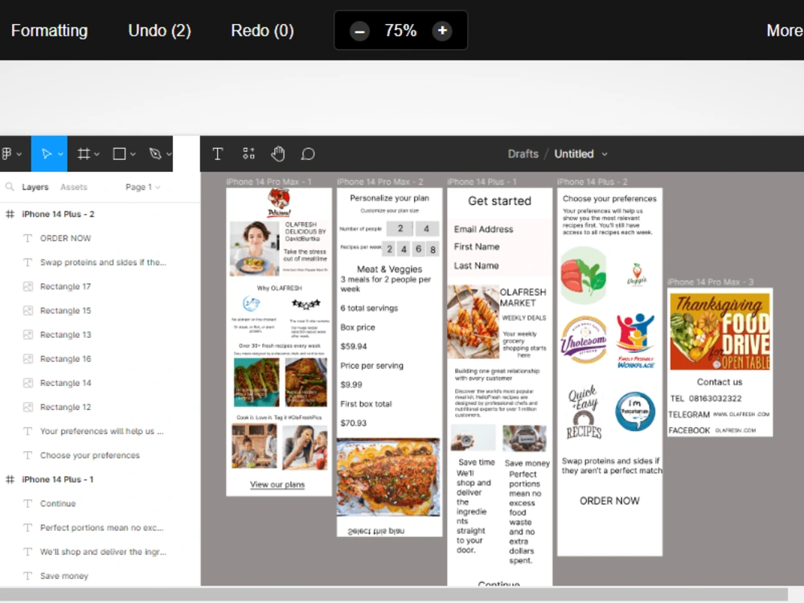This screenshot has width=804, height=603.
Task: Open the Formatting menu
Action: click(x=49, y=31)
